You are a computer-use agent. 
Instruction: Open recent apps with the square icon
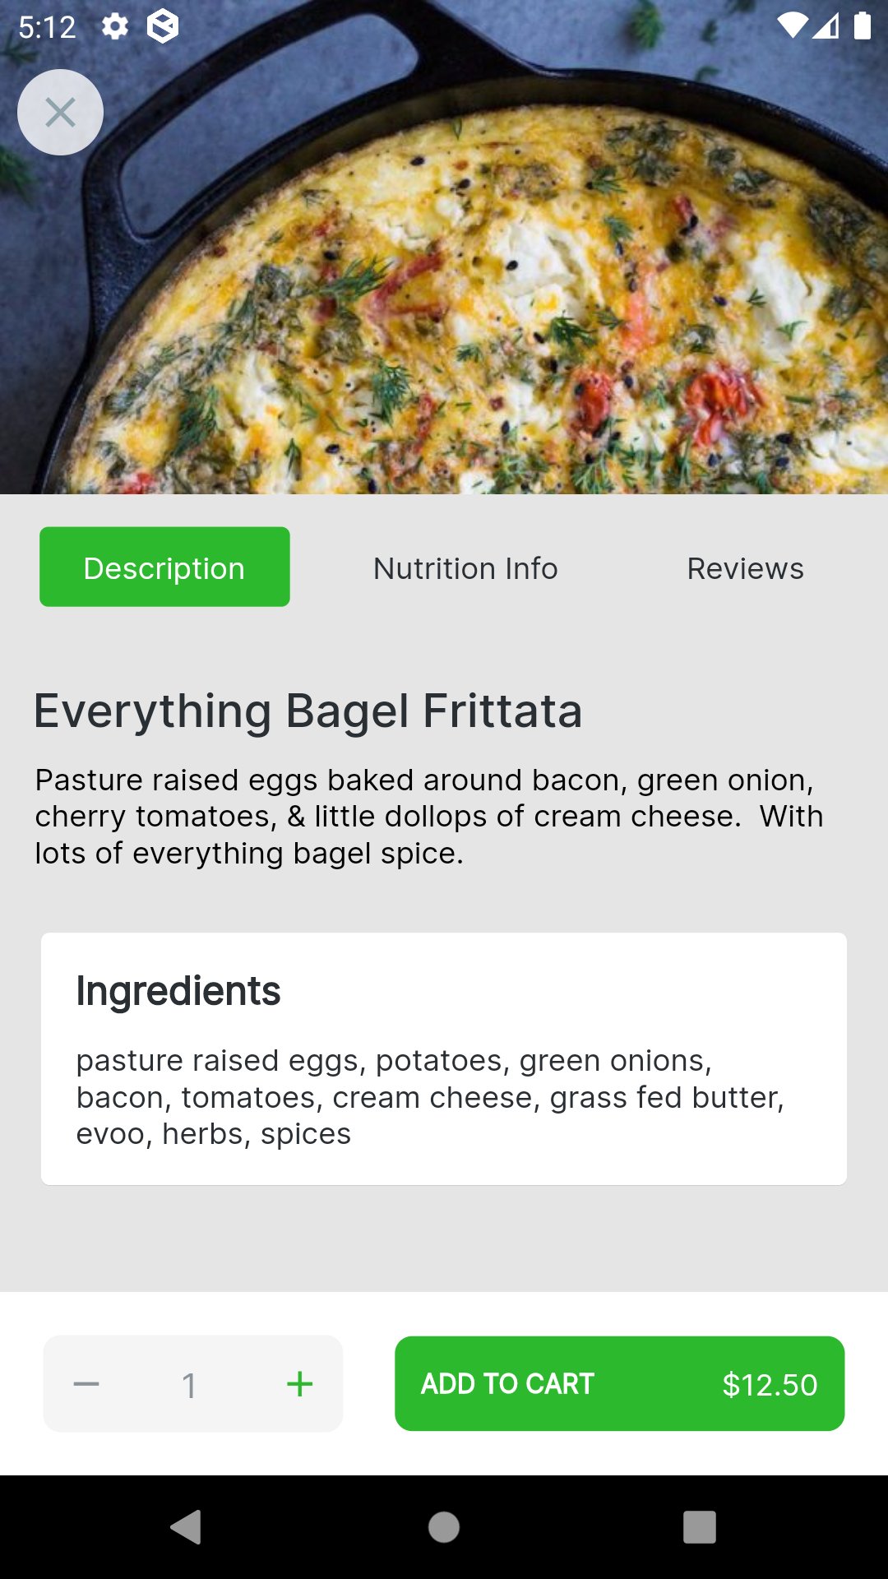[699, 1527]
